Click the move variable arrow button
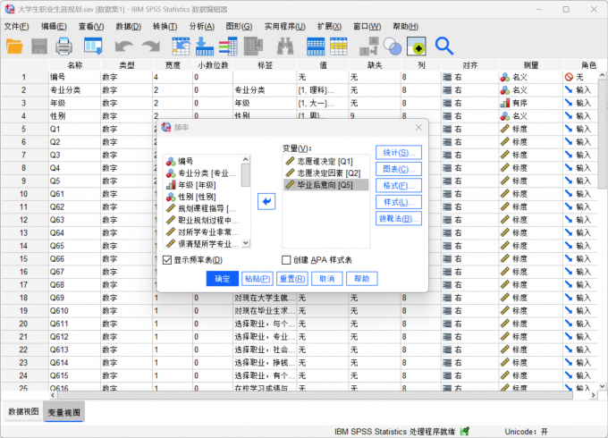This screenshot has width=608, height=438. (x=266, y=202)
